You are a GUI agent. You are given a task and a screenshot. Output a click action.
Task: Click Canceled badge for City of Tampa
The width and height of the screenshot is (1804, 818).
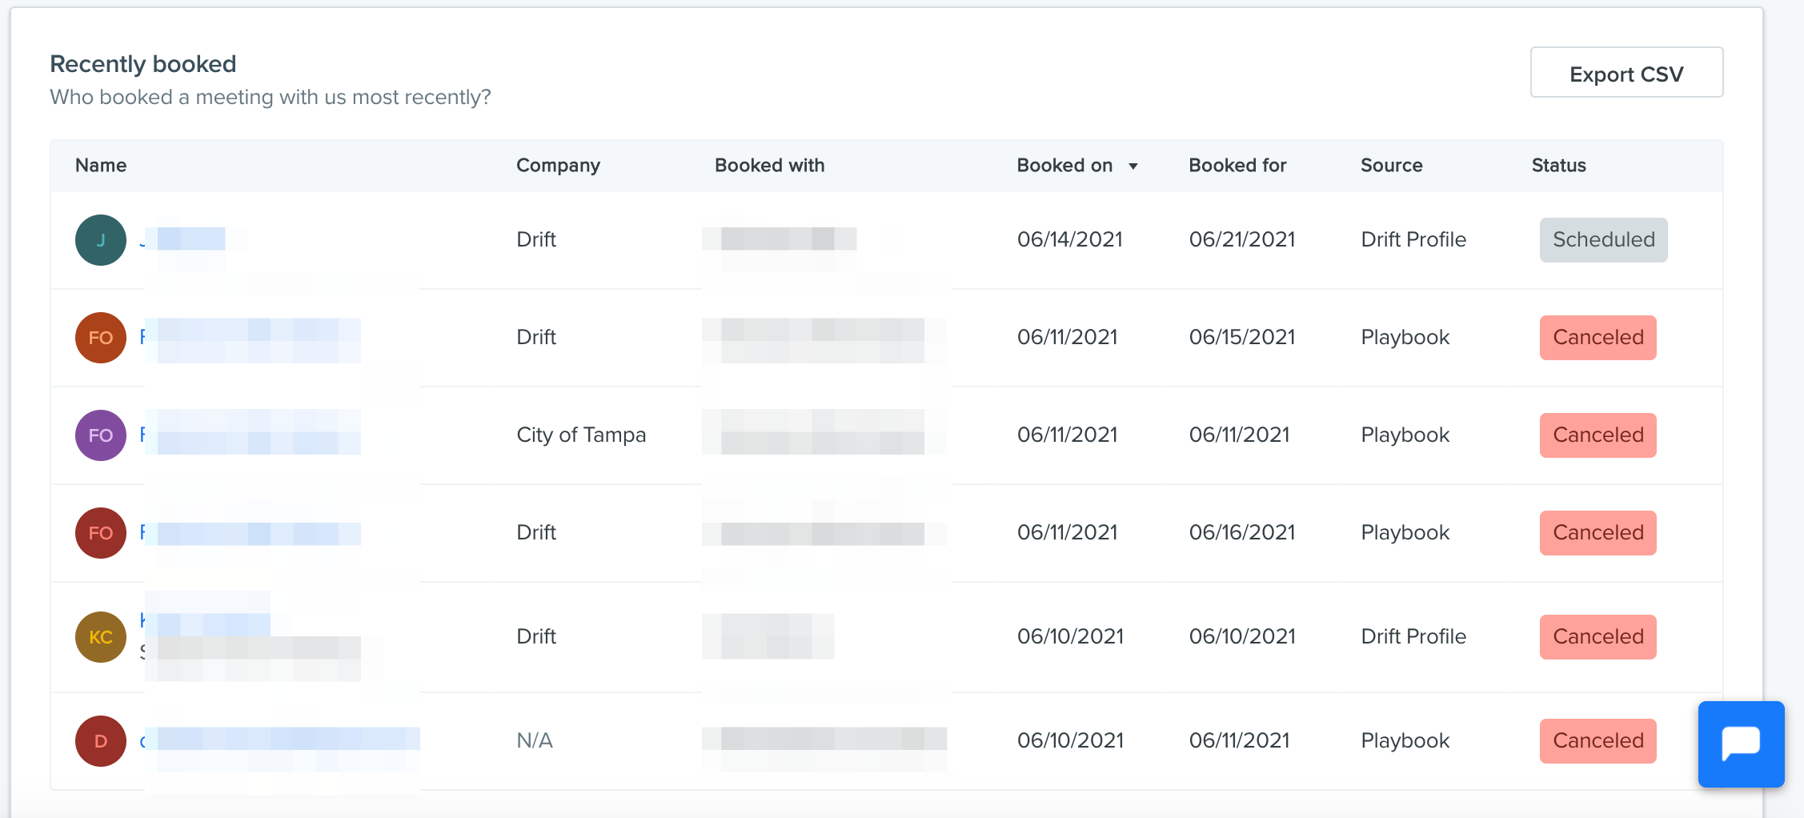1598,435
